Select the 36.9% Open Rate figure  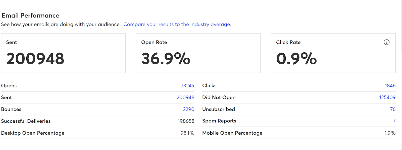166,59
